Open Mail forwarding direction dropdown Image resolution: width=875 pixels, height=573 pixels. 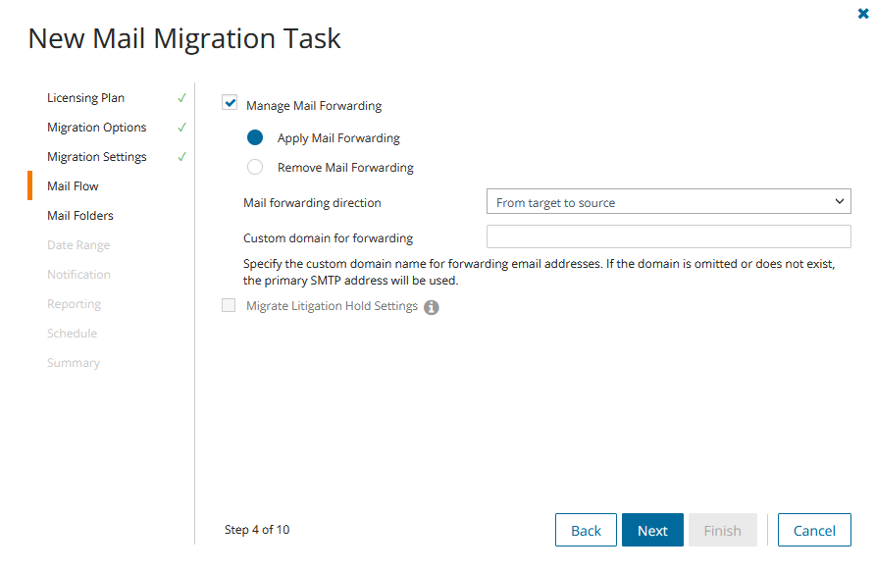pyautogui.click(x=669, y=201)
